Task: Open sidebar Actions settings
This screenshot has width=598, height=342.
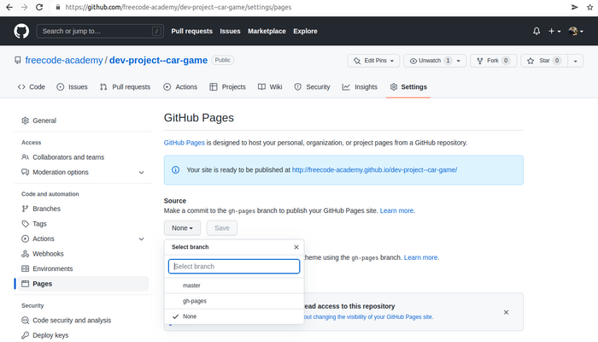Action: (43, 239)
